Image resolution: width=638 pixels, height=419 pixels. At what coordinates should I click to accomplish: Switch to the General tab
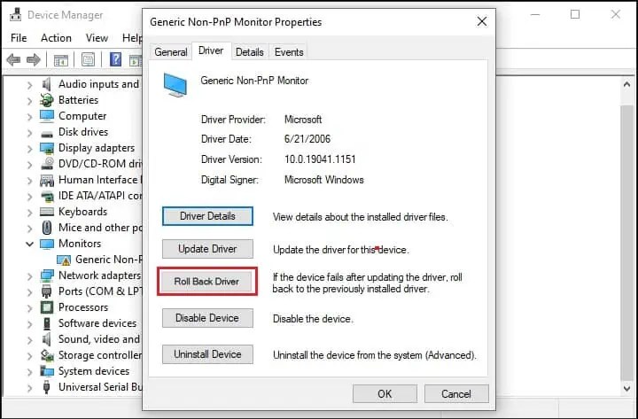(170, 52)
